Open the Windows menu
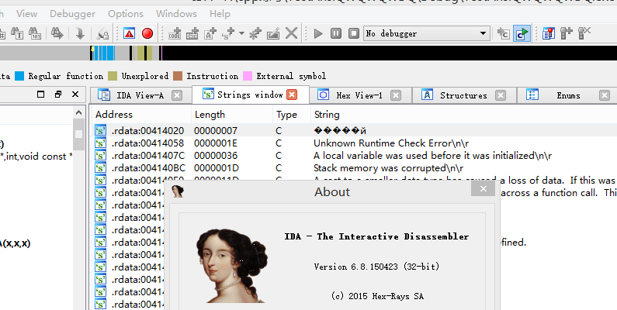This screenshot has height=310, width=617. (x=176, y=14)
